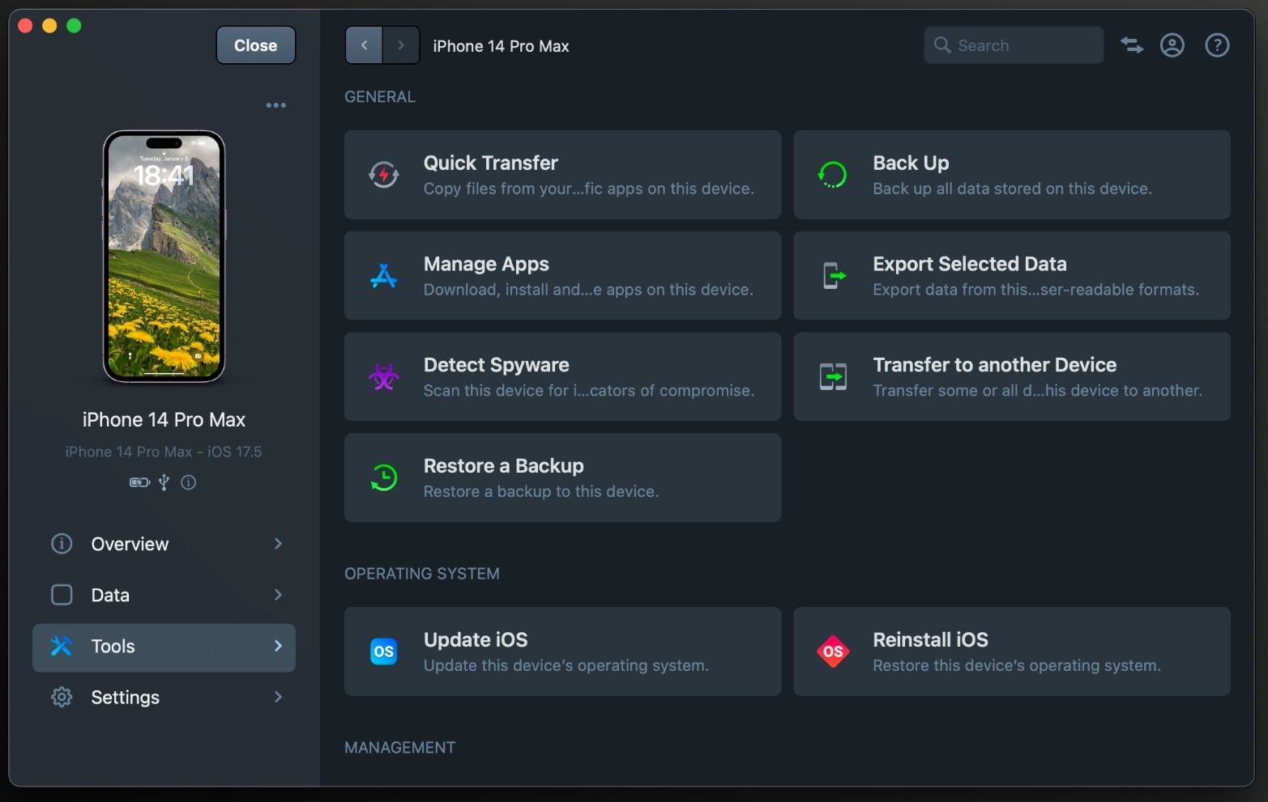This screenshot has width=1268, height=802.
Task: Open the Back Up title
Action: 911,163
